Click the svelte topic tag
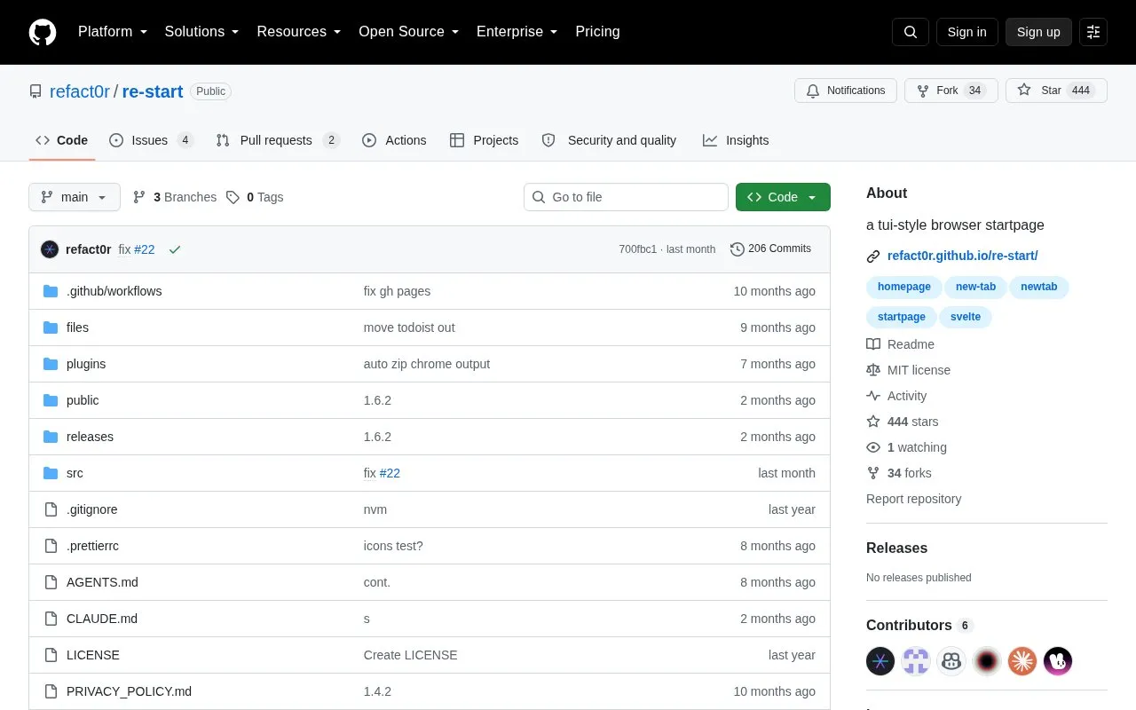The image size is (1136, 710). [966, 317]
